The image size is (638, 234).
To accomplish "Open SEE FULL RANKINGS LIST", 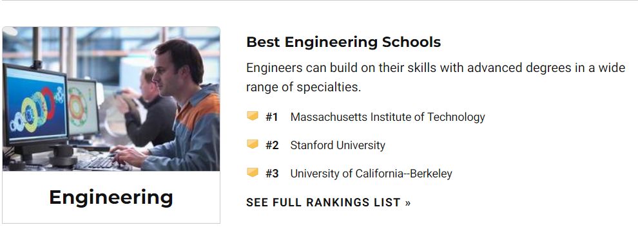I will [x=328, y=203].
